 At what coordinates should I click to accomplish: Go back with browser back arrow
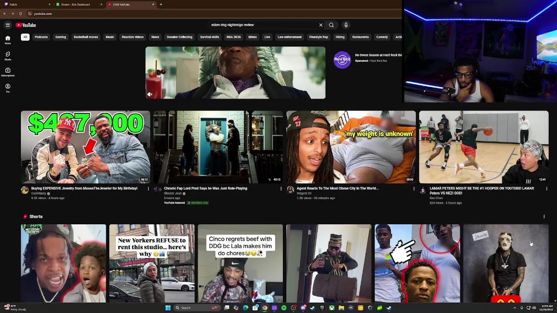coord(5,13)
